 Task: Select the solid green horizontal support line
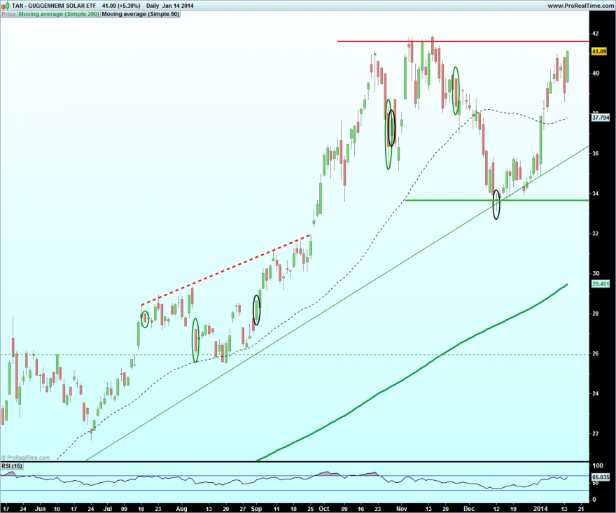coord(497,200)
